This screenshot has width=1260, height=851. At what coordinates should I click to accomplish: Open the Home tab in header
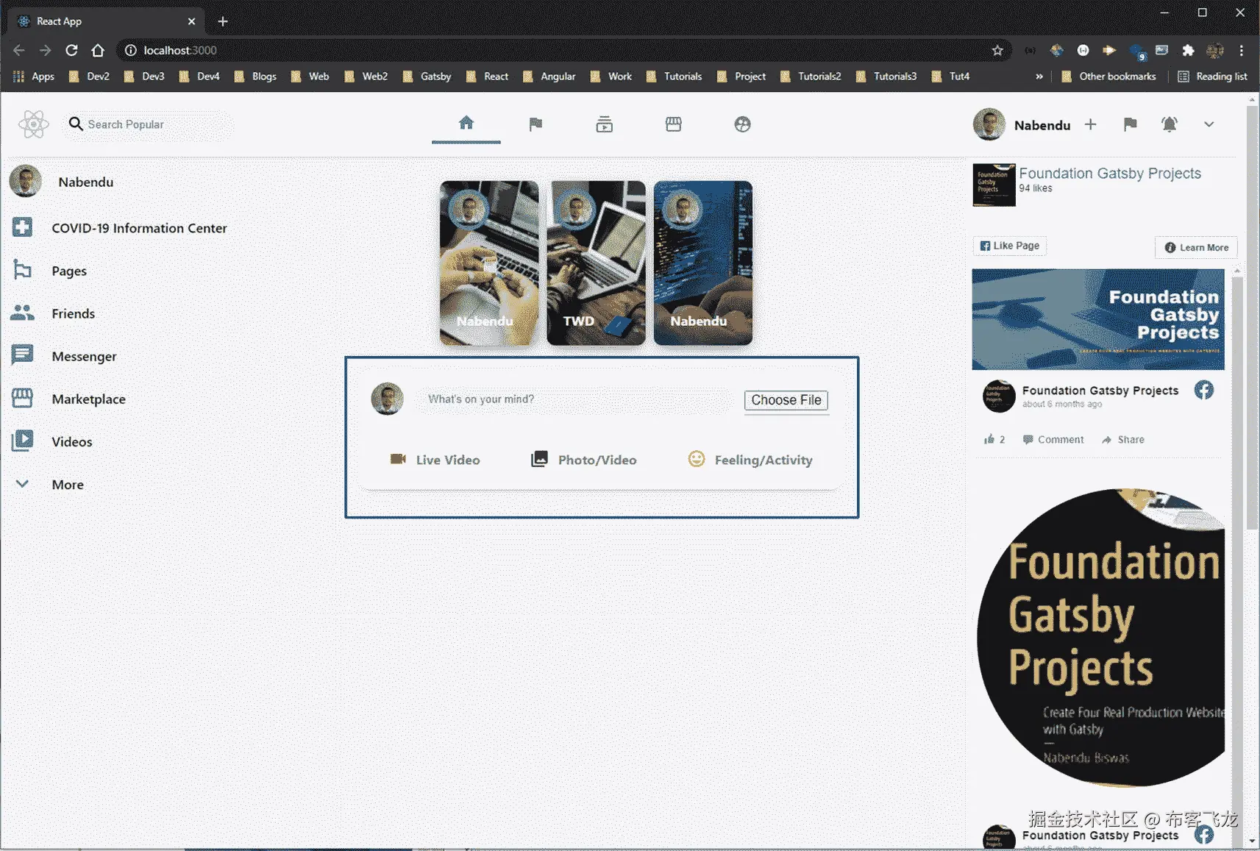point(466,123)
